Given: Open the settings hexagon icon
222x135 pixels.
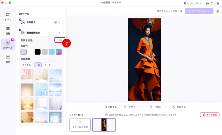Looking at the screenshot, I should [217, 11].
